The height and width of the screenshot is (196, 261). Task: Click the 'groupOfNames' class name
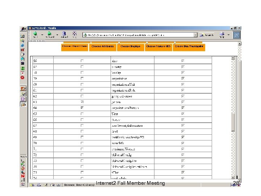122,96
